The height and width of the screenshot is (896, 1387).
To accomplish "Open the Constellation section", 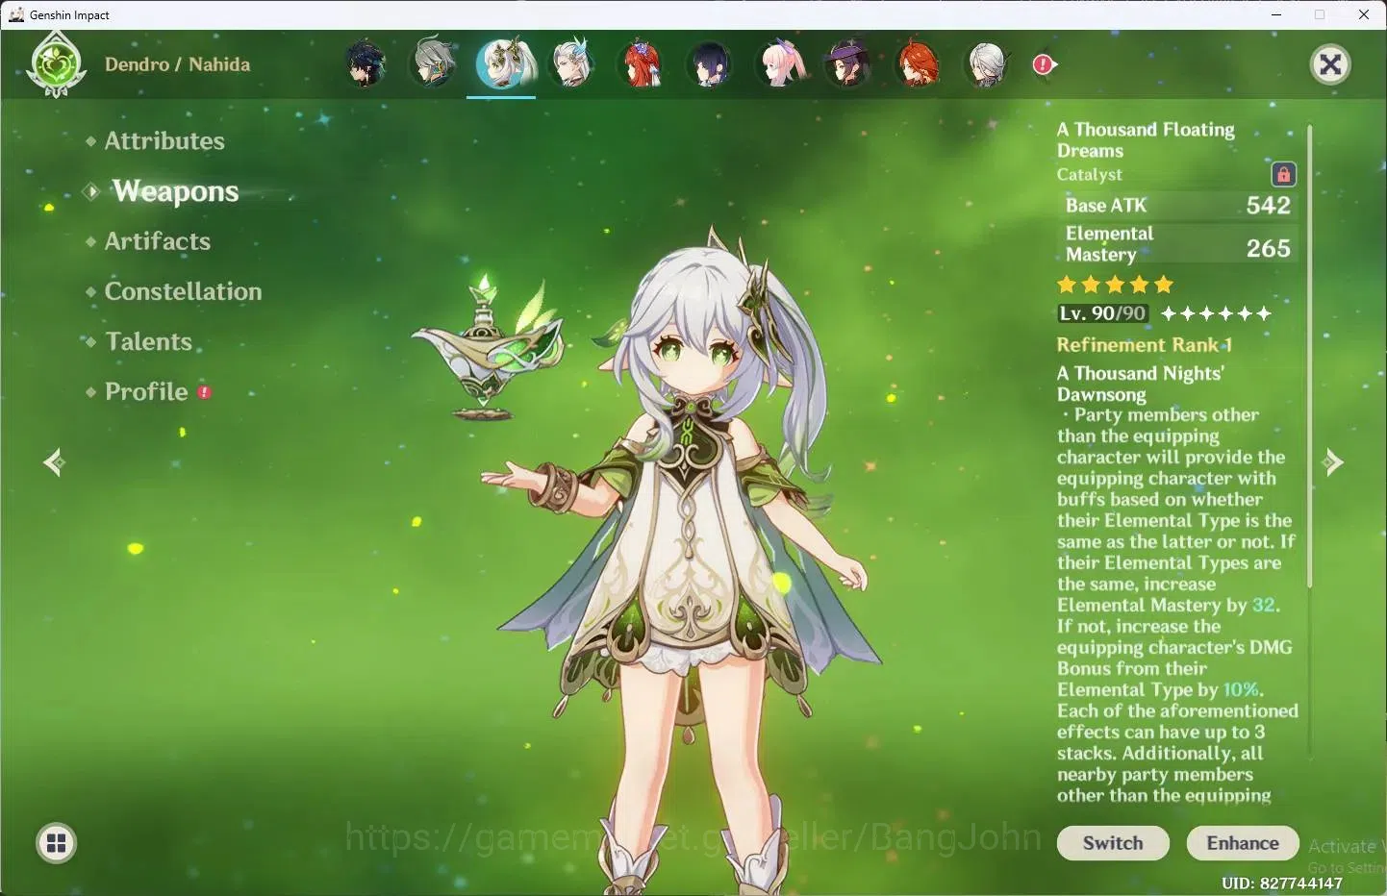I will [183, 291].
